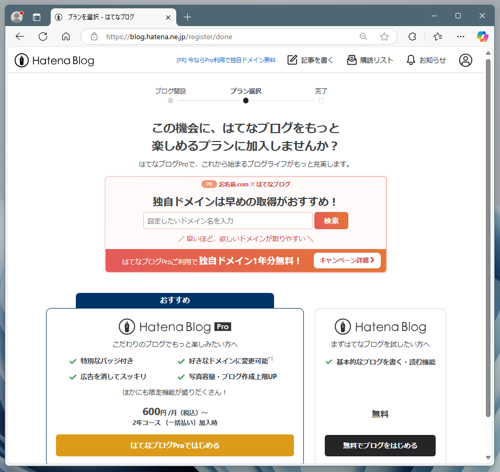Click the Hatena Blog Pro plan logo
The image size is (500, 472).
click(x=175, y=327)
